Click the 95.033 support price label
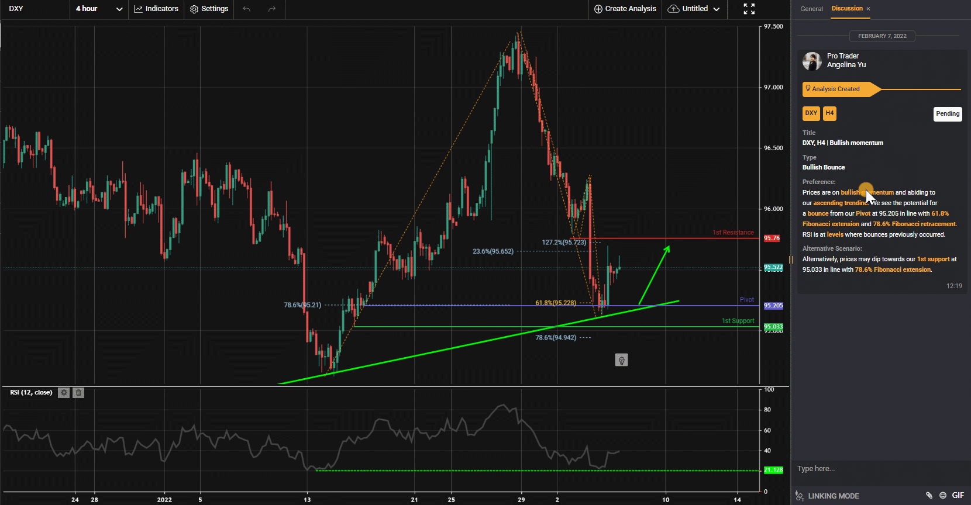This screenshot has width=971, height=505. (x=773, y=327)
